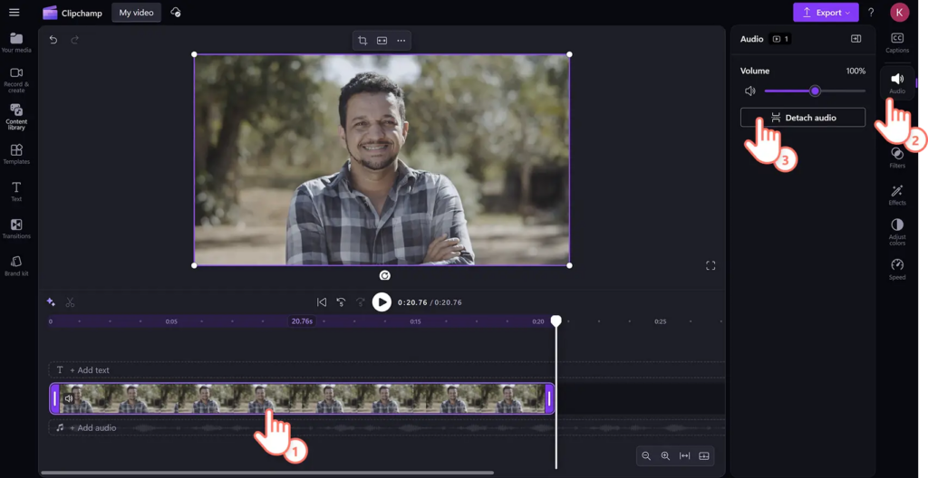Click the Volume slider handle
This screenshot has width=928, height=478.
(x=815, y=91)
